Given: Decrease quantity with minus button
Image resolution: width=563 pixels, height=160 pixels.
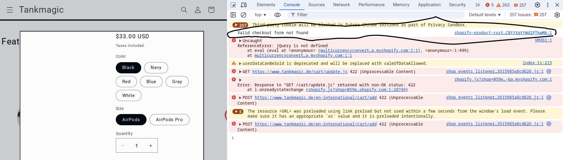Looking at the screenshot, I should 123,146.
